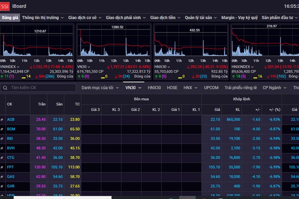Open the Bảng giá tab
This screenshot has height=199, width=299.
click(10, 18)
